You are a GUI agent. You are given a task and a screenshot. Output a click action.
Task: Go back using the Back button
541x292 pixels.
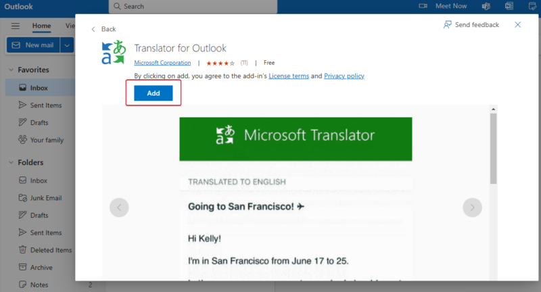(103, 29)
